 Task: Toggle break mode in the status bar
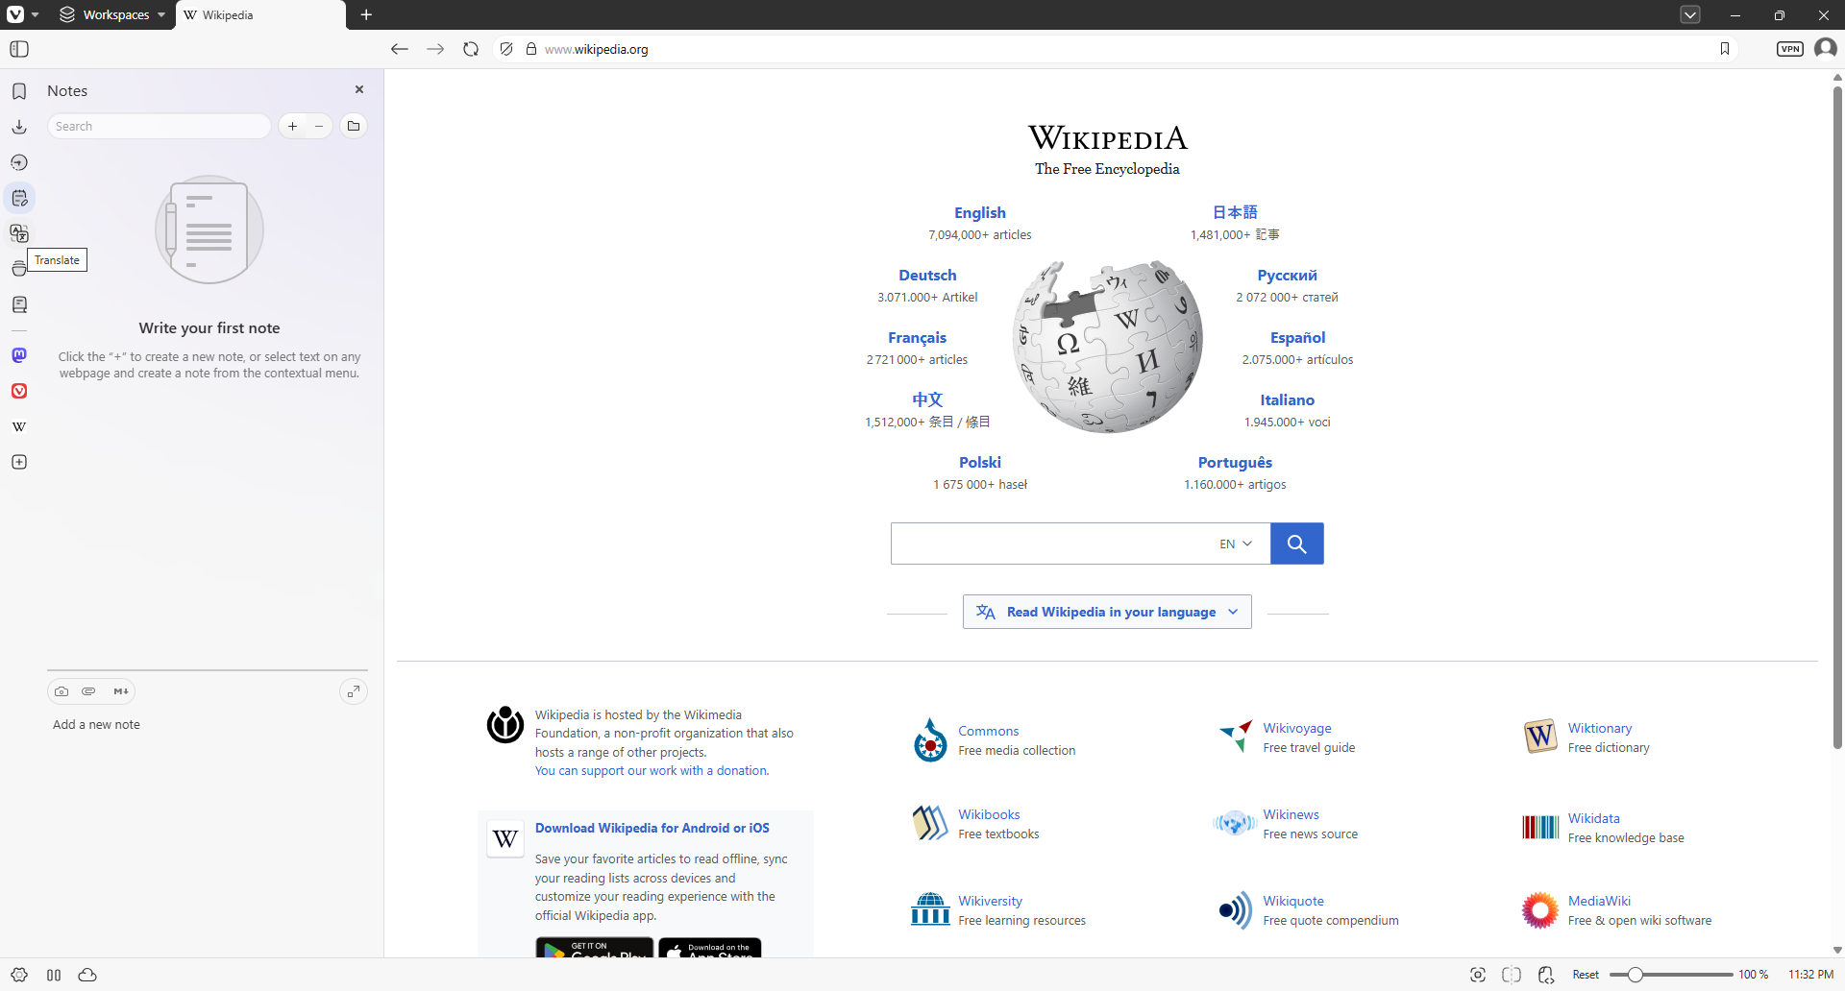pyautogui.click(x=54, y=975)
